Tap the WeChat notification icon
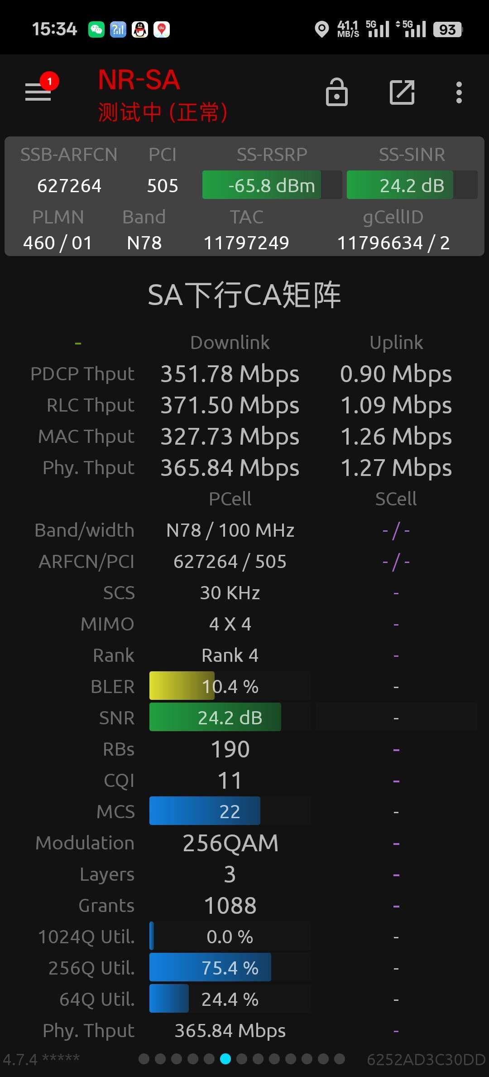This screenshot has width=489, height=1077. pyautogui.click(x=96, y=30)
